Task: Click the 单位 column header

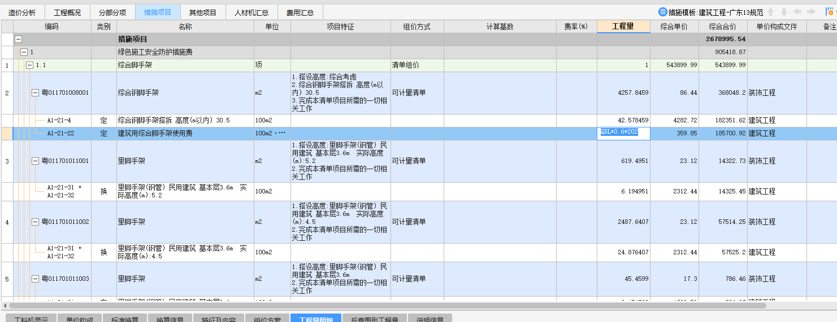Action: pyautogui.click(x=272, y=27)
